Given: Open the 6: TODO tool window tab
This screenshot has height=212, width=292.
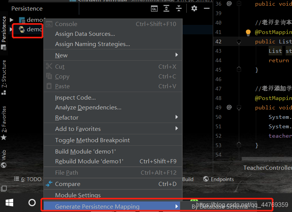Looking at the screenshot, I should [28, 179].
